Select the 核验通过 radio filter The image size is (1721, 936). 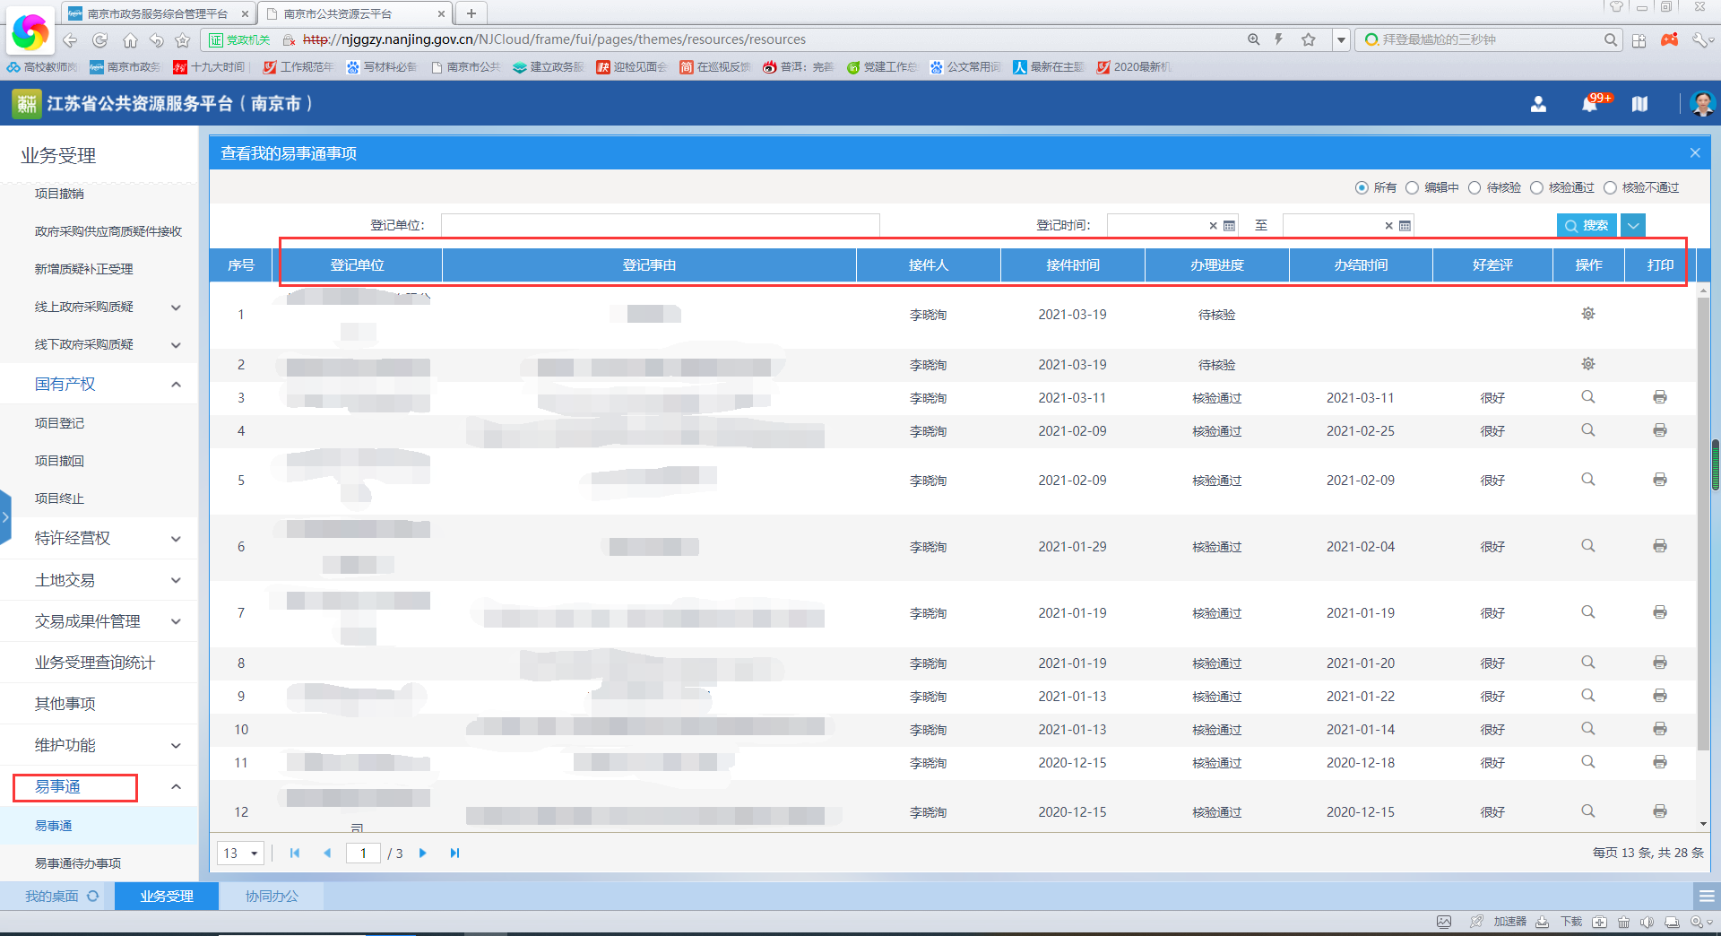pyautogui.click(x=1536, y=187)
